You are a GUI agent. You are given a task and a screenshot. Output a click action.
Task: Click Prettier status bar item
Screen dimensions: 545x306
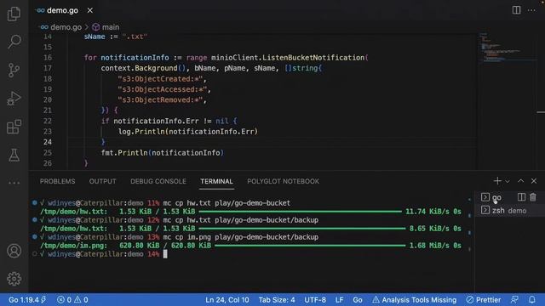[484, 300]
